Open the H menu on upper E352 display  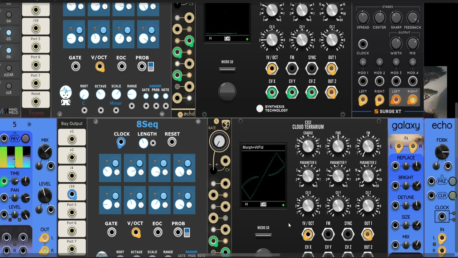point(210,38)
